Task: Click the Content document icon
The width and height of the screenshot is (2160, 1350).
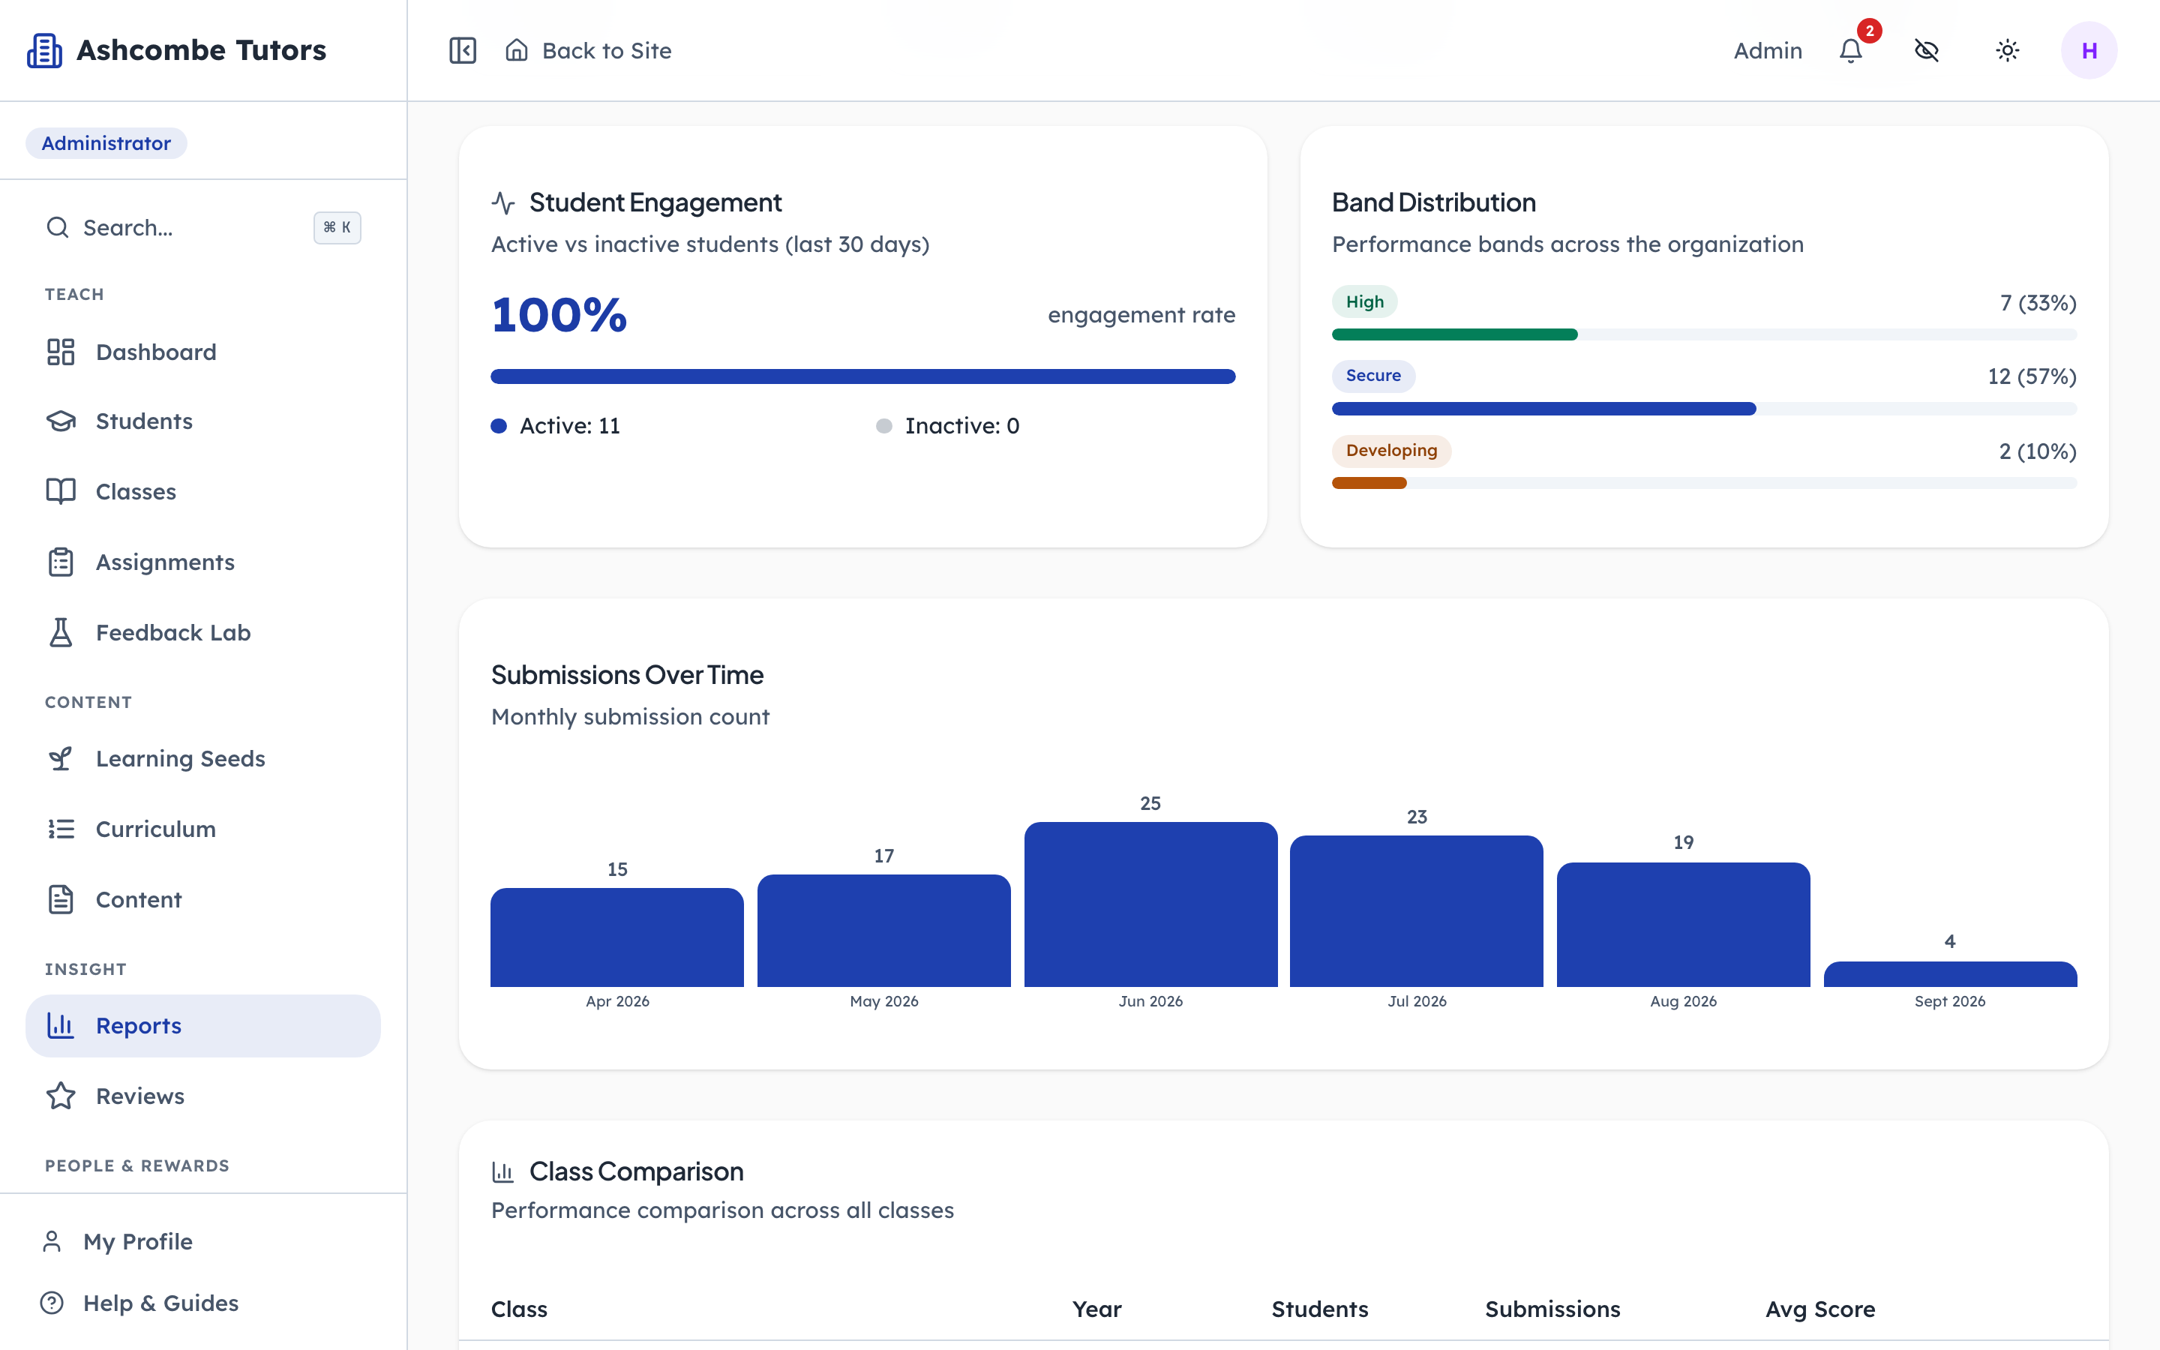Action: point(61,899)
